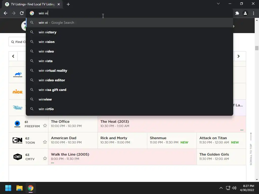
Task: Click the Google icon in the address bar
Action: [x=32, y=13]
